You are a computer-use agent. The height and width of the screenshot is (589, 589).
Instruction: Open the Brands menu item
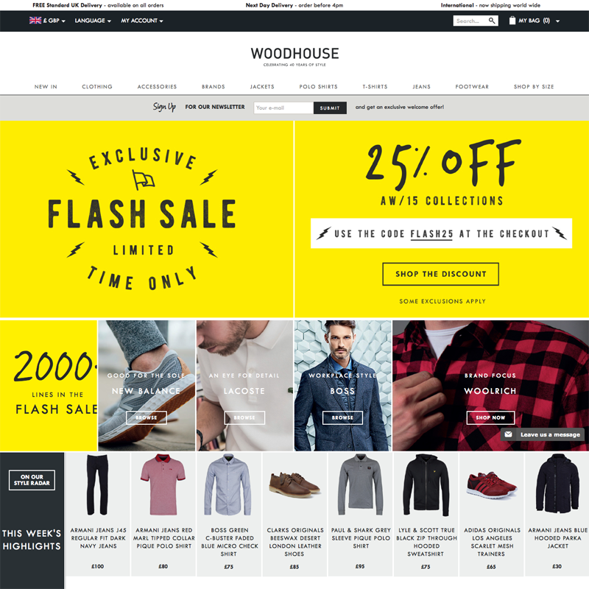[213, 86]
